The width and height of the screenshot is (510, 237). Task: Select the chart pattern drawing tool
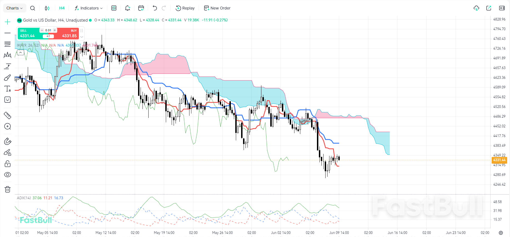pos(7,55)
